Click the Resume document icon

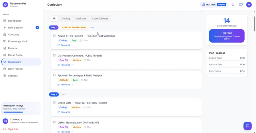[5, 48]
